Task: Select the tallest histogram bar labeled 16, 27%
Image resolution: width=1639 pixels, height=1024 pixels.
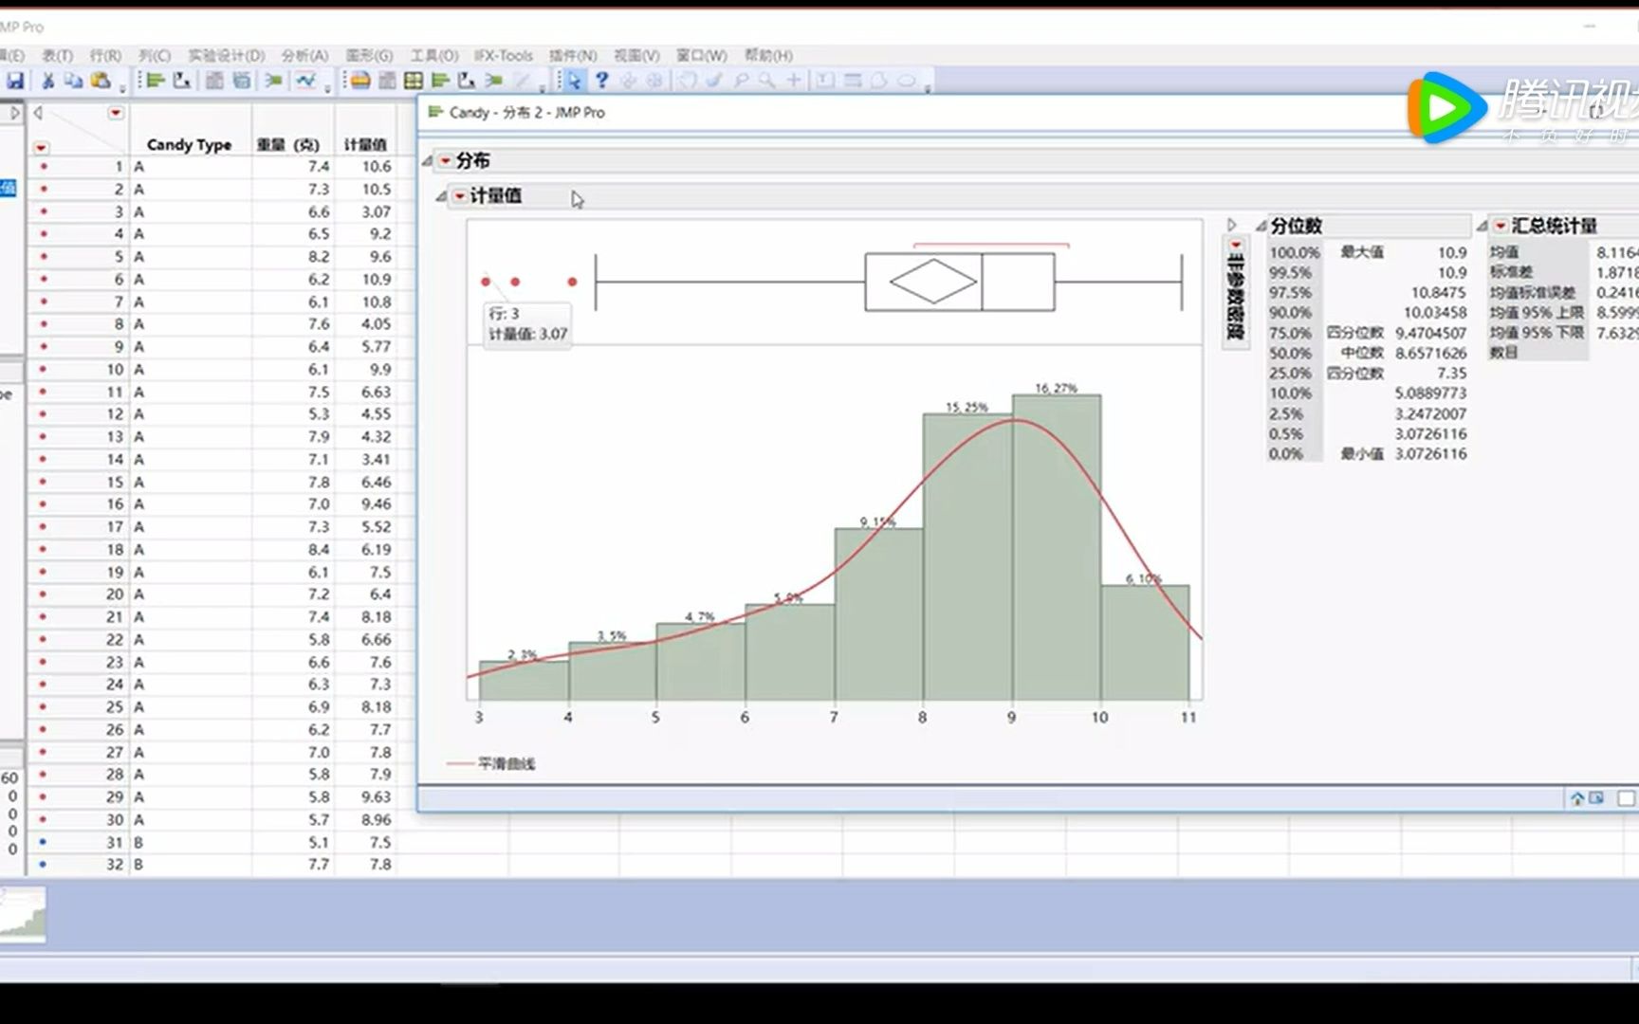Action: click(x=1056, y=547)
